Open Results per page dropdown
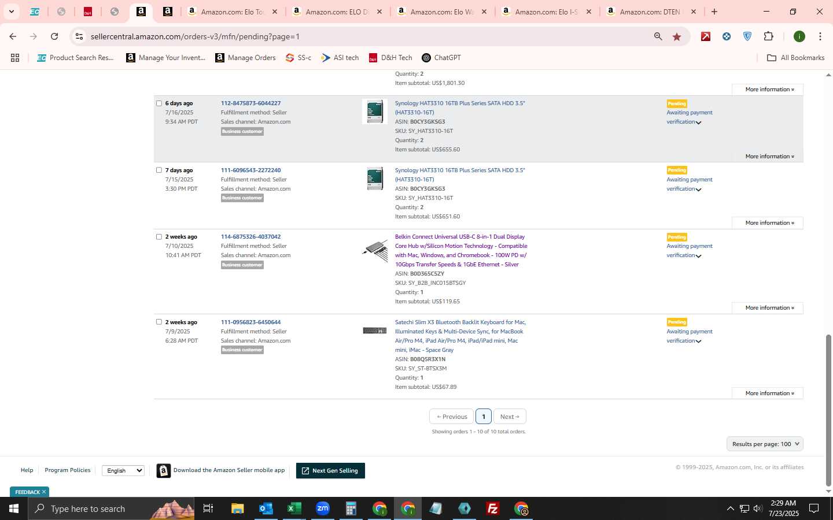The image size is (833, 520). pyautogui.click(x=765, y=444)
